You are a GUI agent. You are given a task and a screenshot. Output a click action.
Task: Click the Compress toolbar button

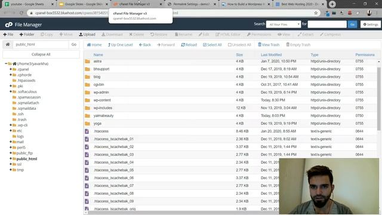(330, 35)
